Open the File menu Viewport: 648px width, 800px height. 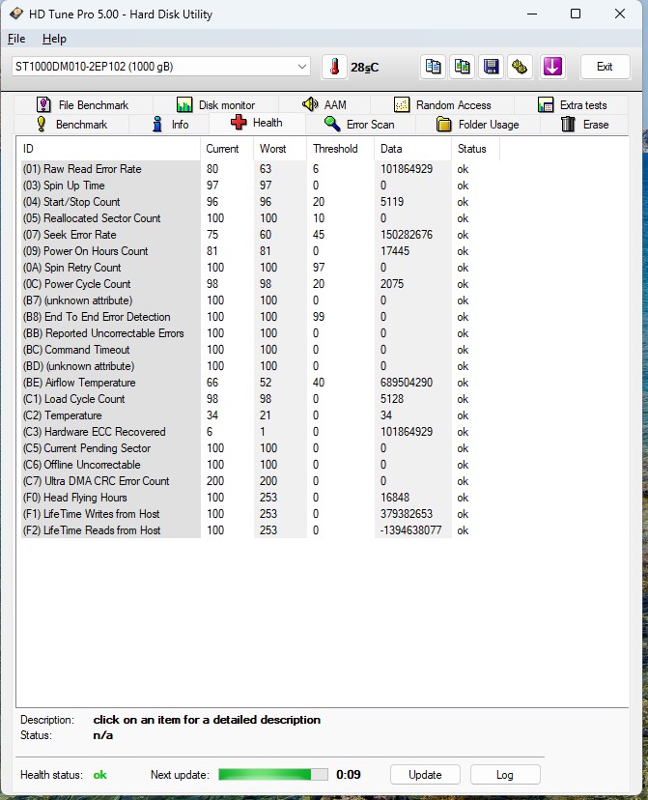16,39
